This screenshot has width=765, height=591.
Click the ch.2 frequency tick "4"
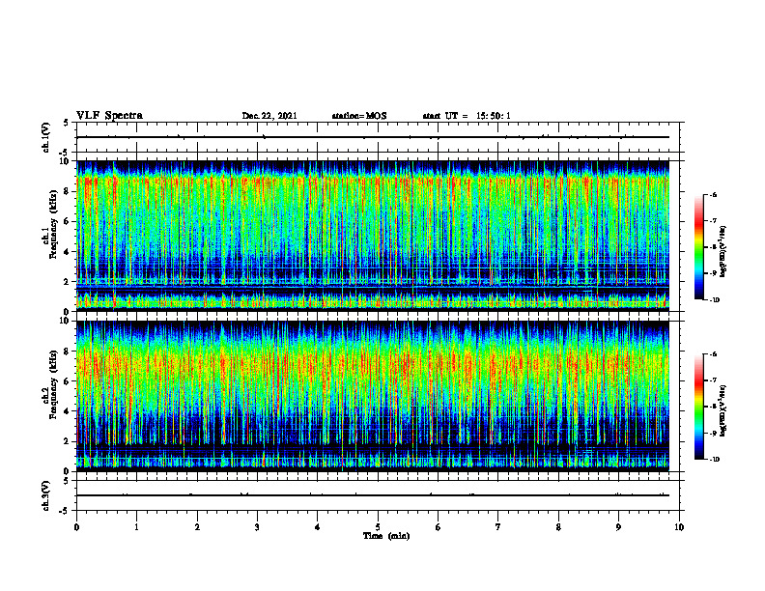[x=68, y=411]
